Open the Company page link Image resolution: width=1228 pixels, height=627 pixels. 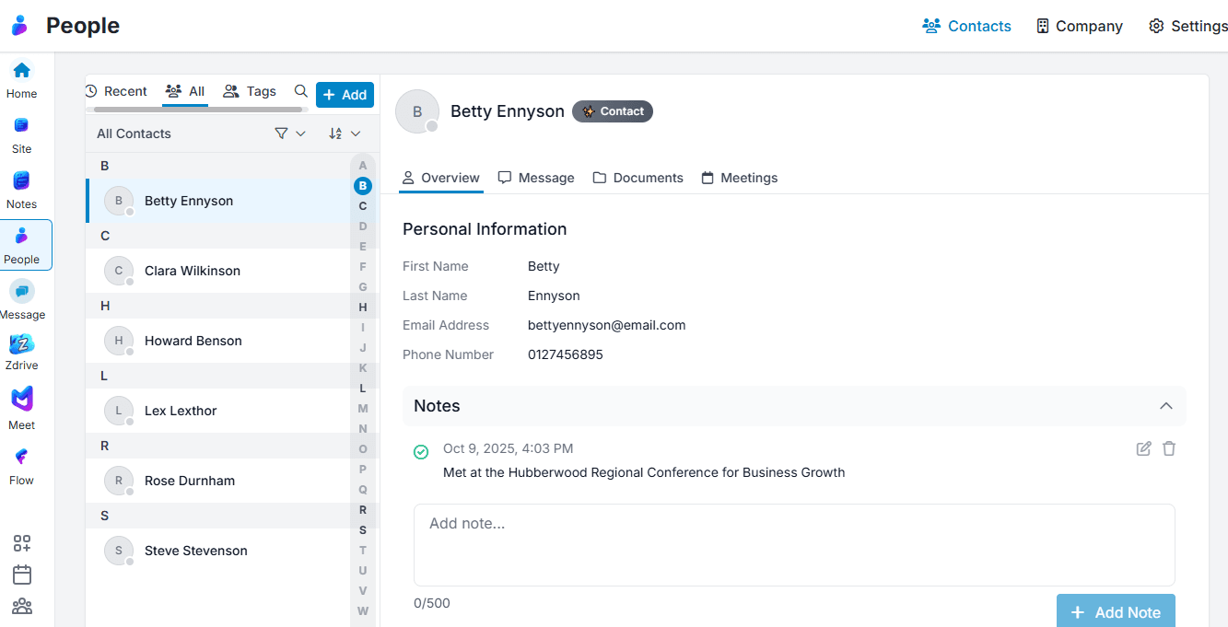[1079, 26]
